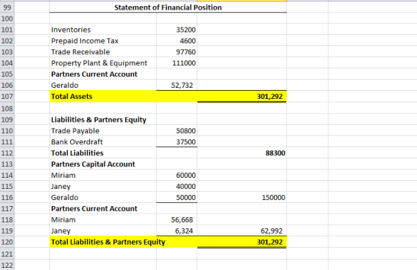
Task: Click 'Partners Current Account' in row 105
Action: tap(103, 74)
